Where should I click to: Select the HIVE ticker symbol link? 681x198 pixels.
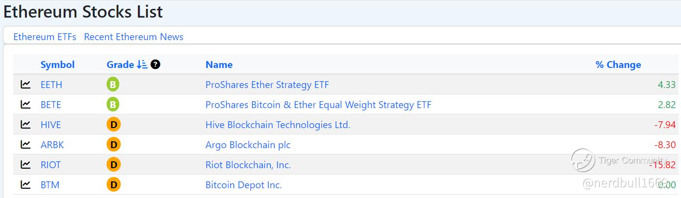point(51,125)
